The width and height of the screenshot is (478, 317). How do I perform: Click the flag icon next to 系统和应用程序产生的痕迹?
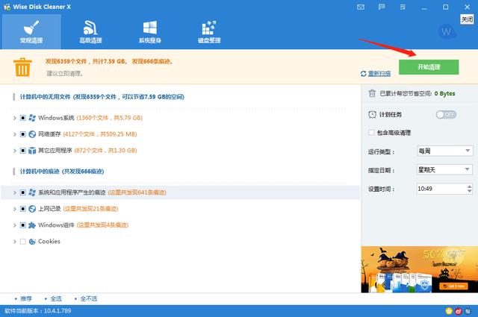coord(32,192)
